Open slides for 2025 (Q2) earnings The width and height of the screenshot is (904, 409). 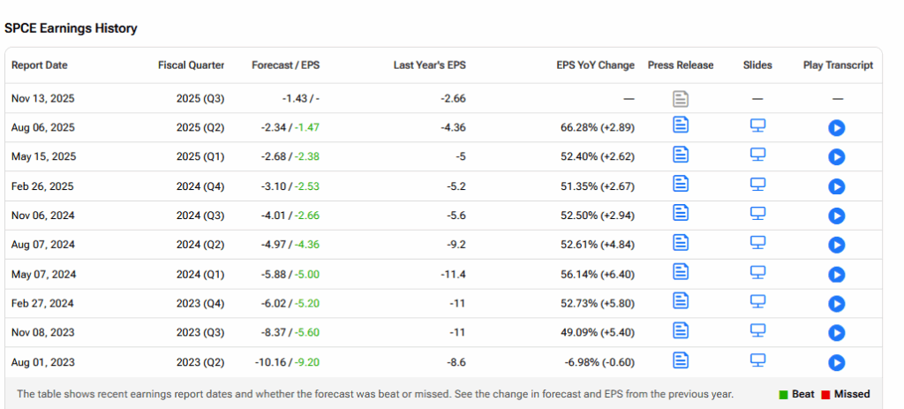coord(757,126)
